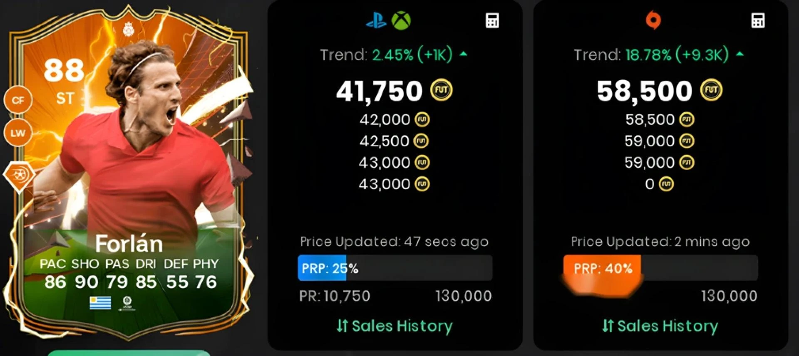
Task: Open console Sales History
Action: tap(395, 326)
